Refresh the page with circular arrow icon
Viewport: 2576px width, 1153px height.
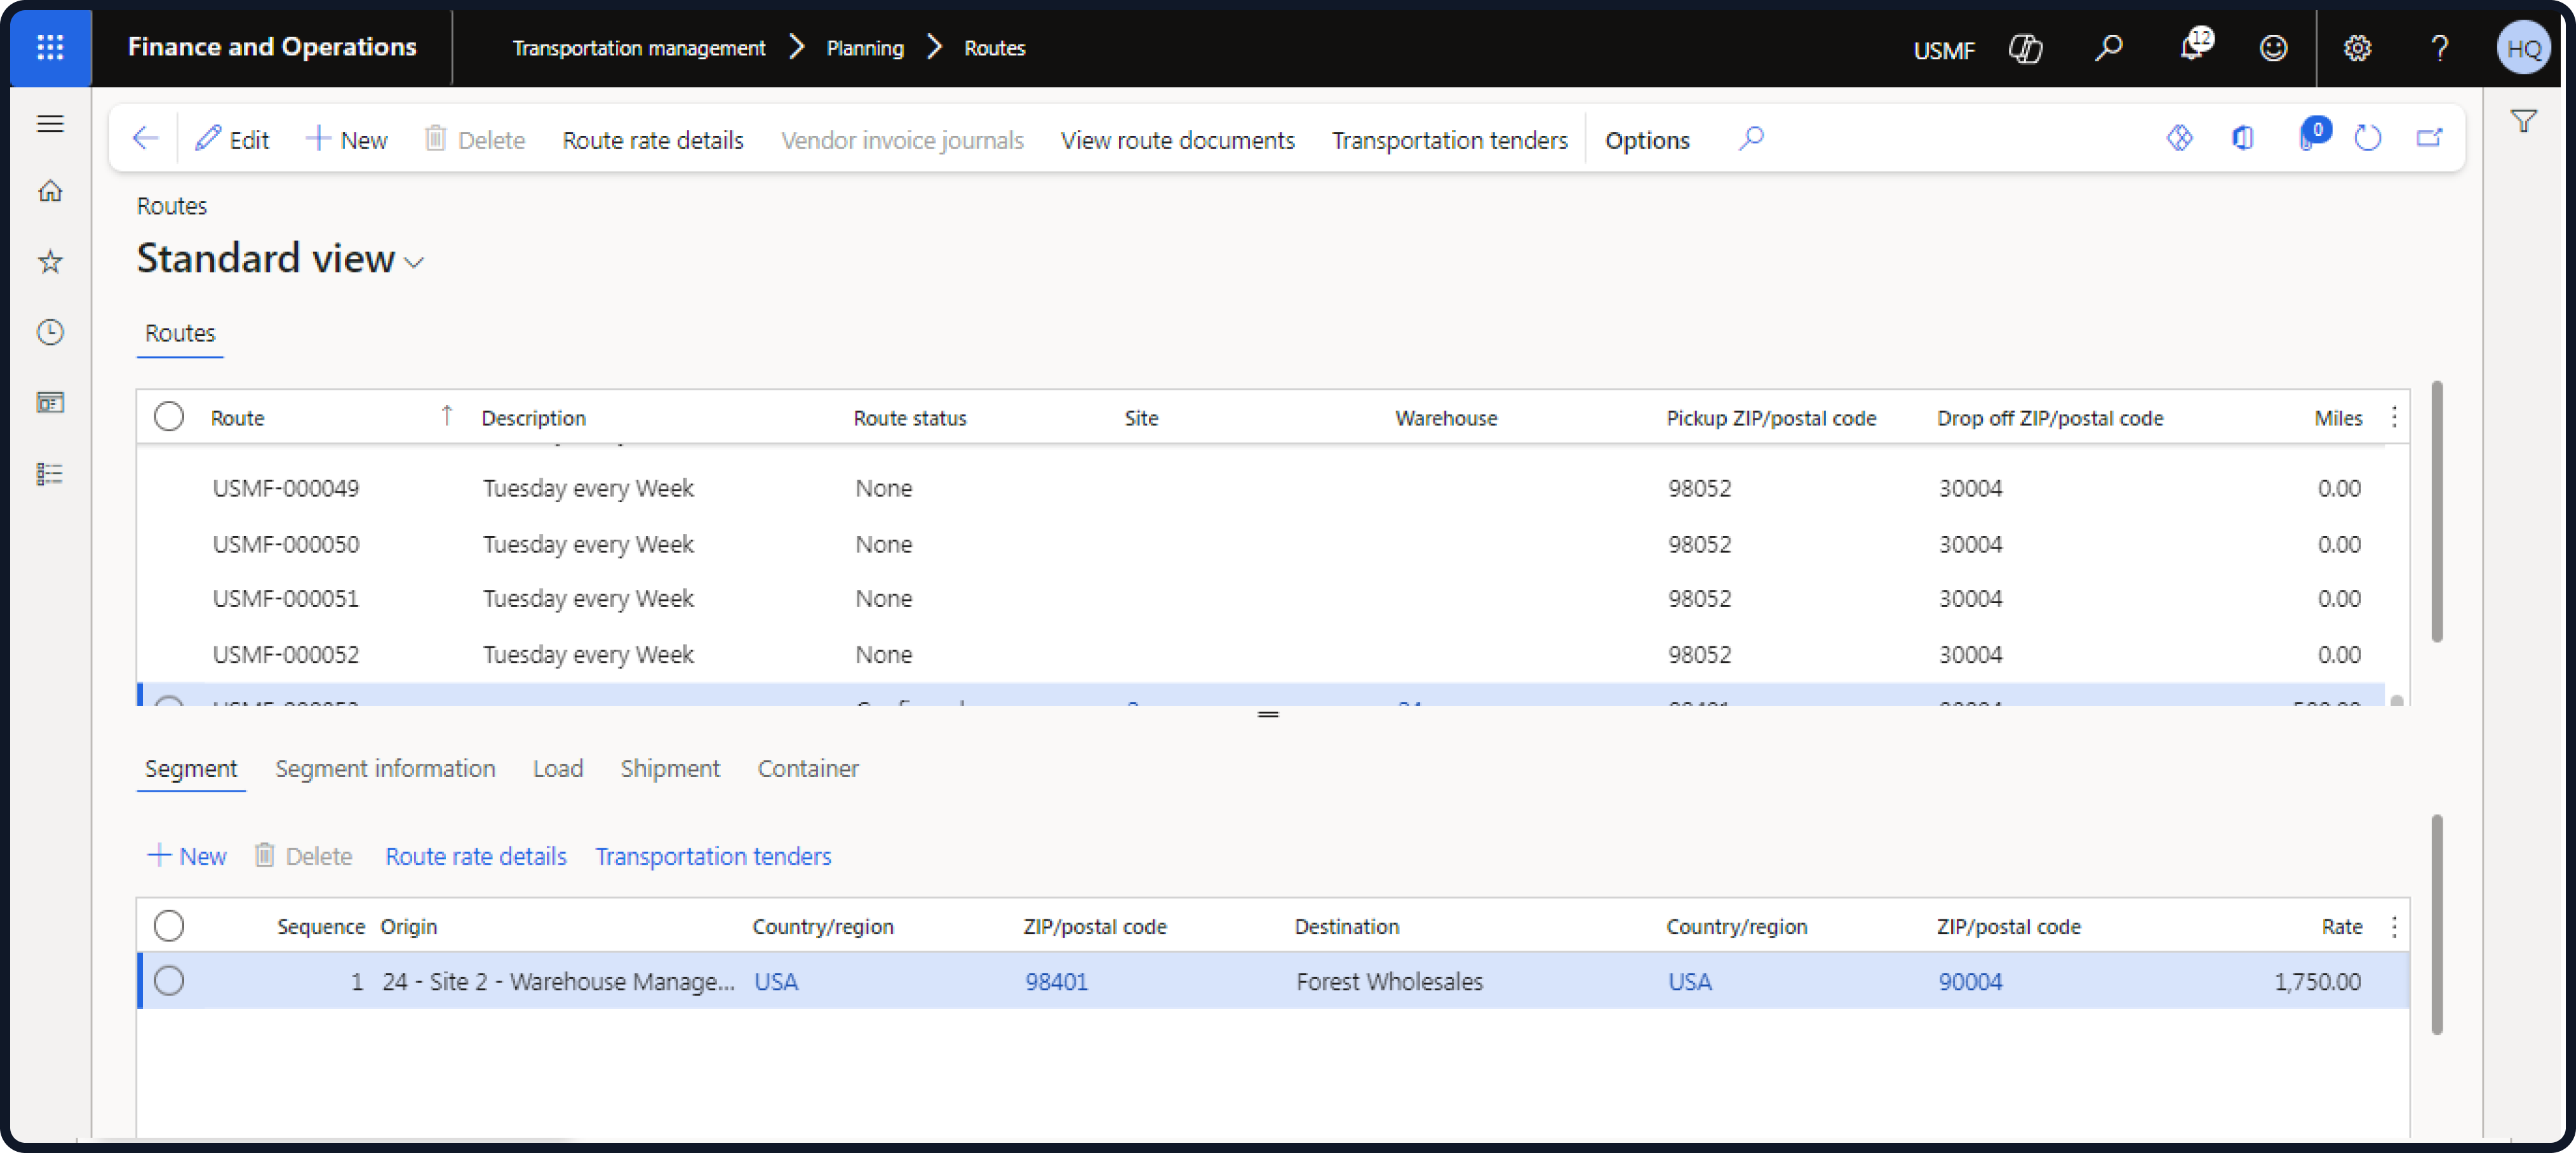click(x=2367, y=138)
